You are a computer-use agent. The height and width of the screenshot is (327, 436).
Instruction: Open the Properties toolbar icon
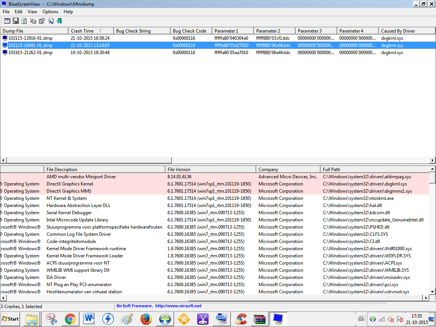pos(42,21)
